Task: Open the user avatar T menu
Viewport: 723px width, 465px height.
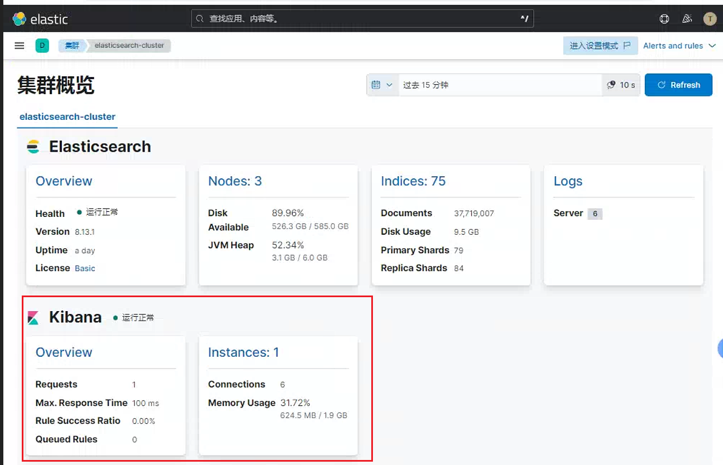Action: 710,19
